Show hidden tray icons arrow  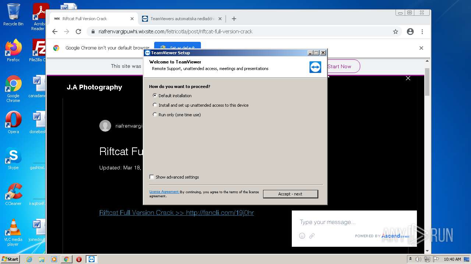410,259
